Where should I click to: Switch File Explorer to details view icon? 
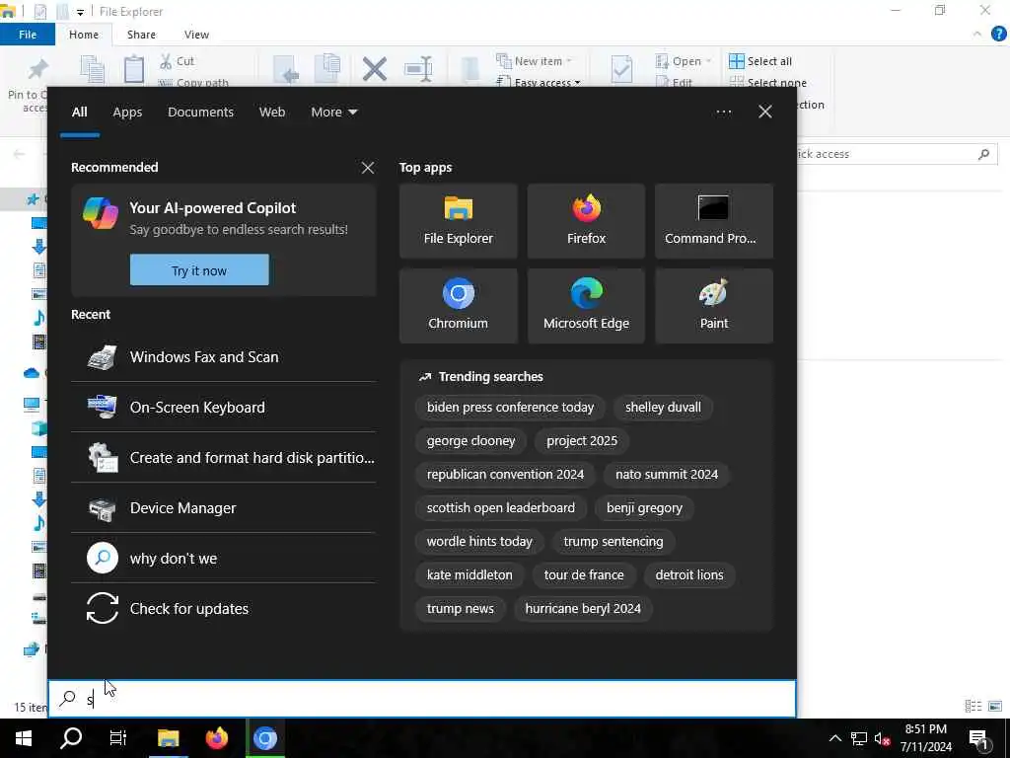click(x=974, y=707)
